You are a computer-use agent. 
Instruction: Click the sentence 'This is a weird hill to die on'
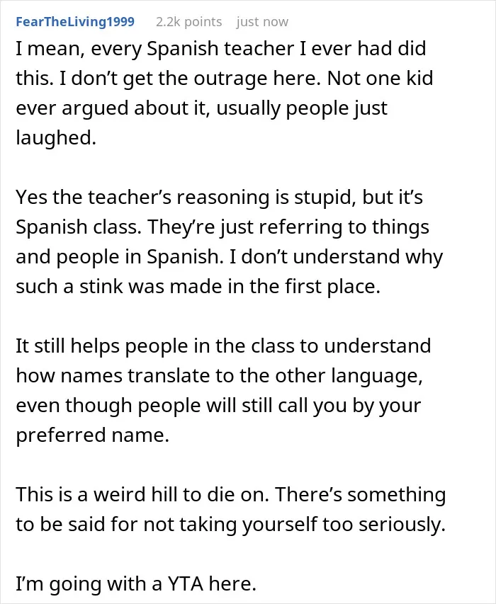pyautogui.click(x=142, y=495)
